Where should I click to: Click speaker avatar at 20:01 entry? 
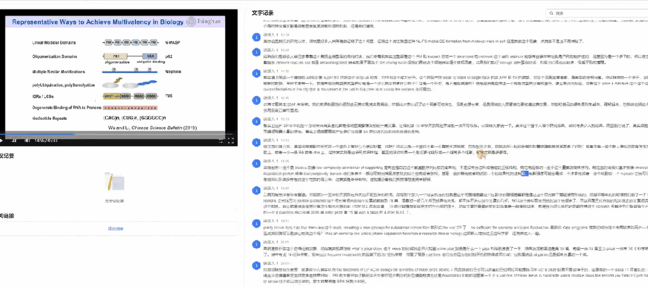click(256, 245)
